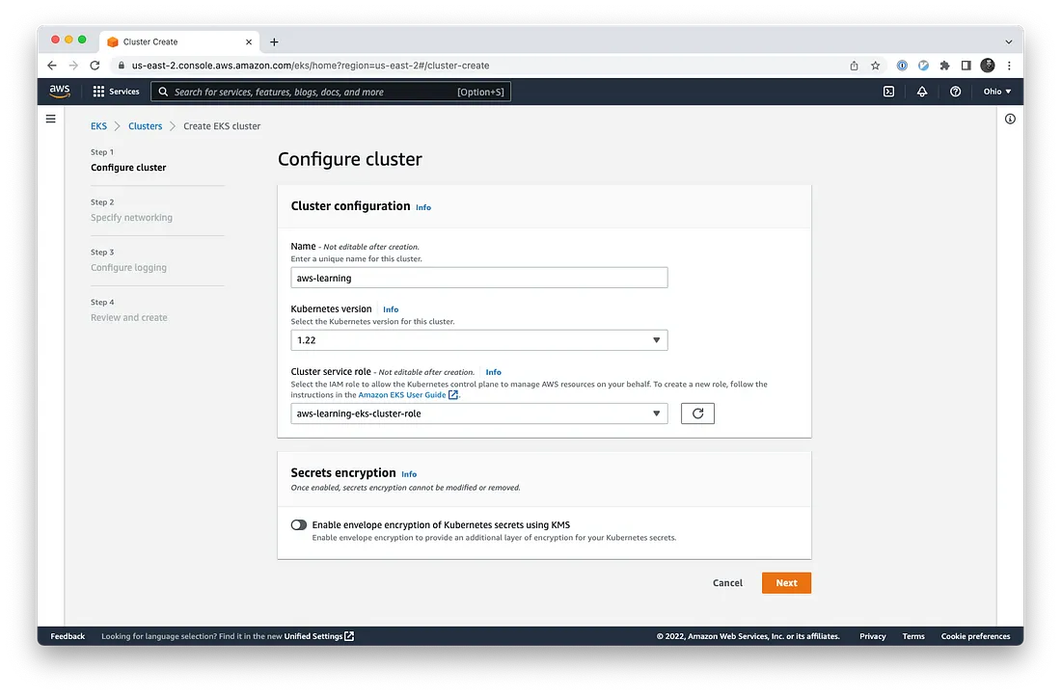Click the browser forward arrow
The image size is (1061, 695).
[73, 66]
